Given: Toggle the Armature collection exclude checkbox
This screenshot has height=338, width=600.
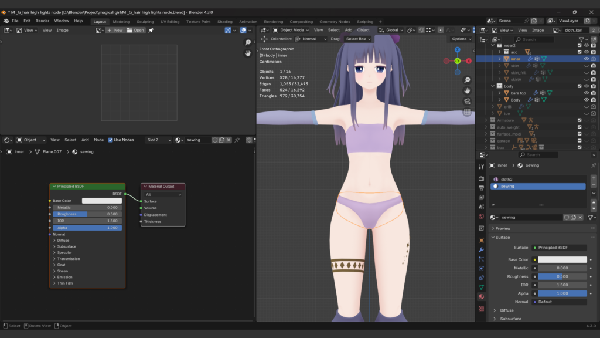Looking at the screenshot, I should (x=579, y=120).
